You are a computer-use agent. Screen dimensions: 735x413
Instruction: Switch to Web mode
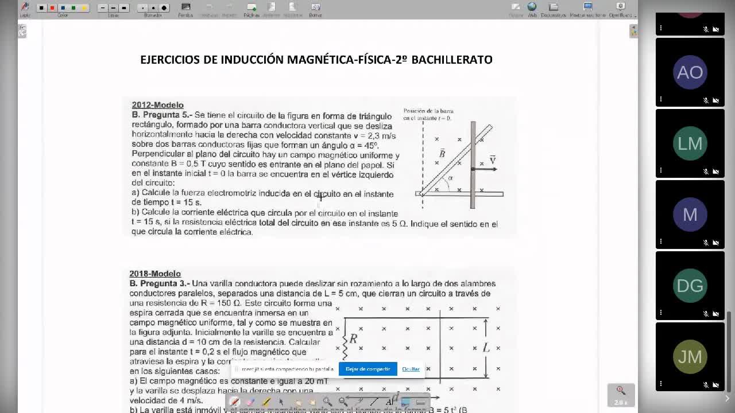pyautogui.click(x=532, y=9)
